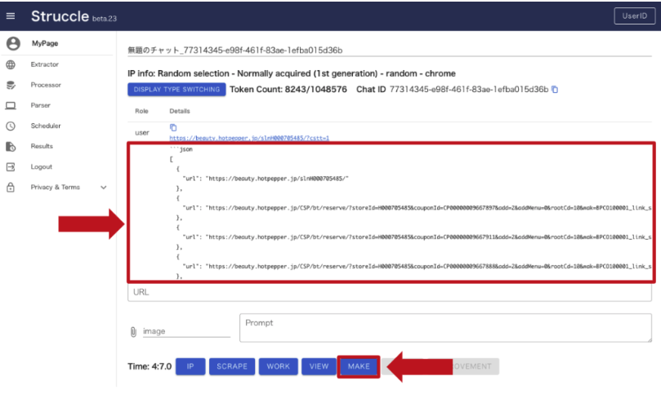
Task: Select Logout in the sidebar
Action: (x=42, y=166)
